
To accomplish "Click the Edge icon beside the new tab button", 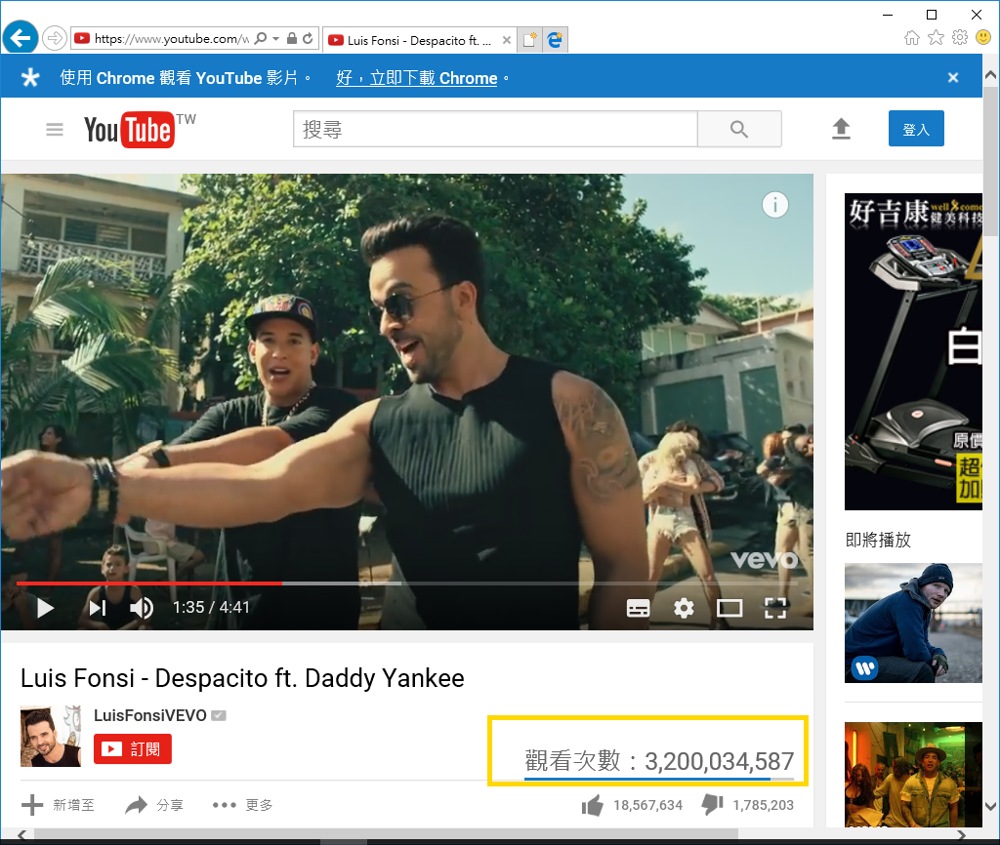I will (555, 40).
